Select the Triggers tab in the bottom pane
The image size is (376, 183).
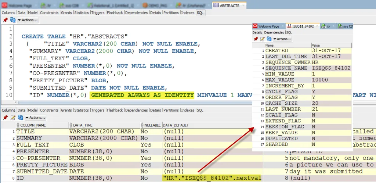tap(98, 110)
